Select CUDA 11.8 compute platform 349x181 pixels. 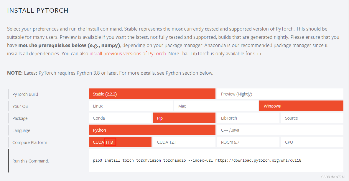[x=120, y=142]
